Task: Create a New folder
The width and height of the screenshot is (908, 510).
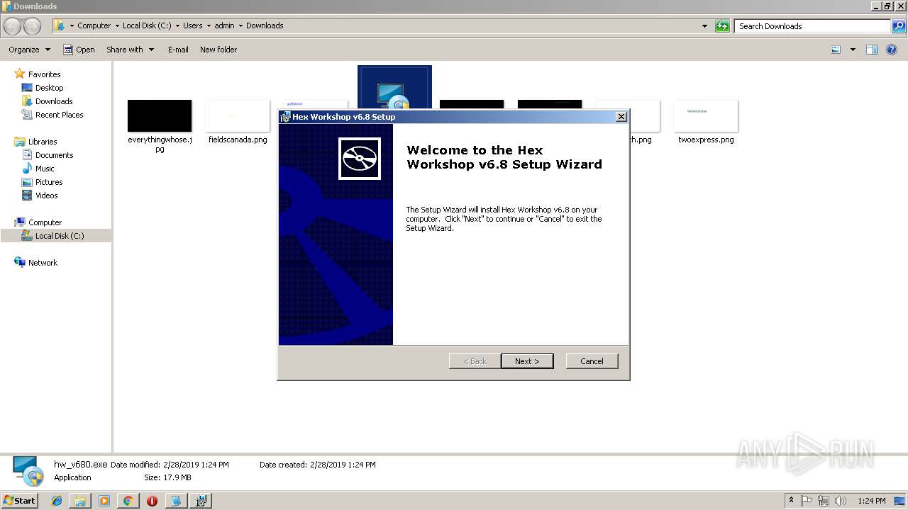Action: (x=218, y=50)
